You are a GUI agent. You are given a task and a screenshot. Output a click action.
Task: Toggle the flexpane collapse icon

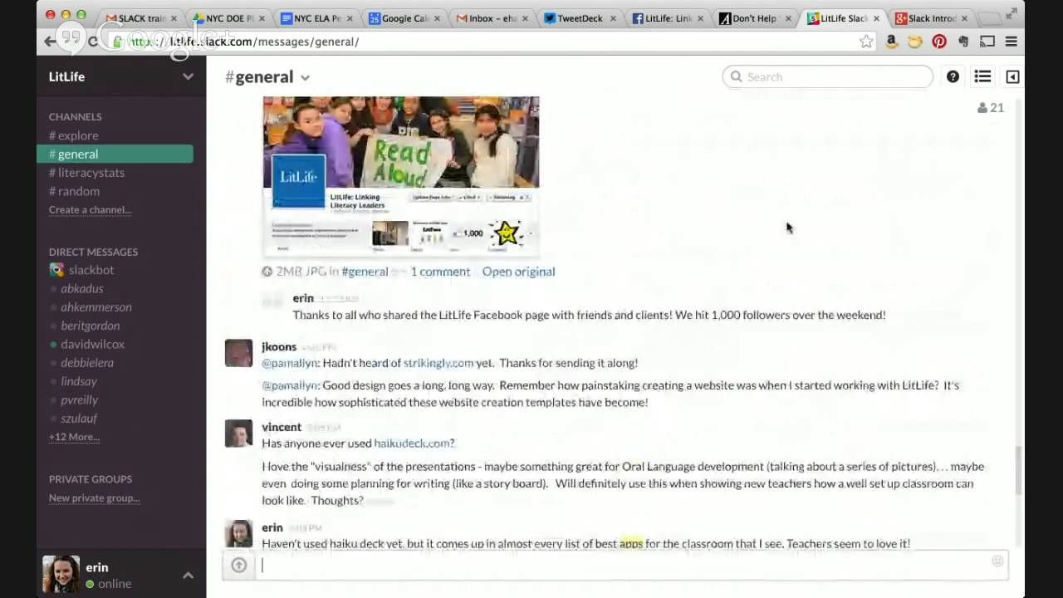pyautogui.click(x=1012, y=76)
